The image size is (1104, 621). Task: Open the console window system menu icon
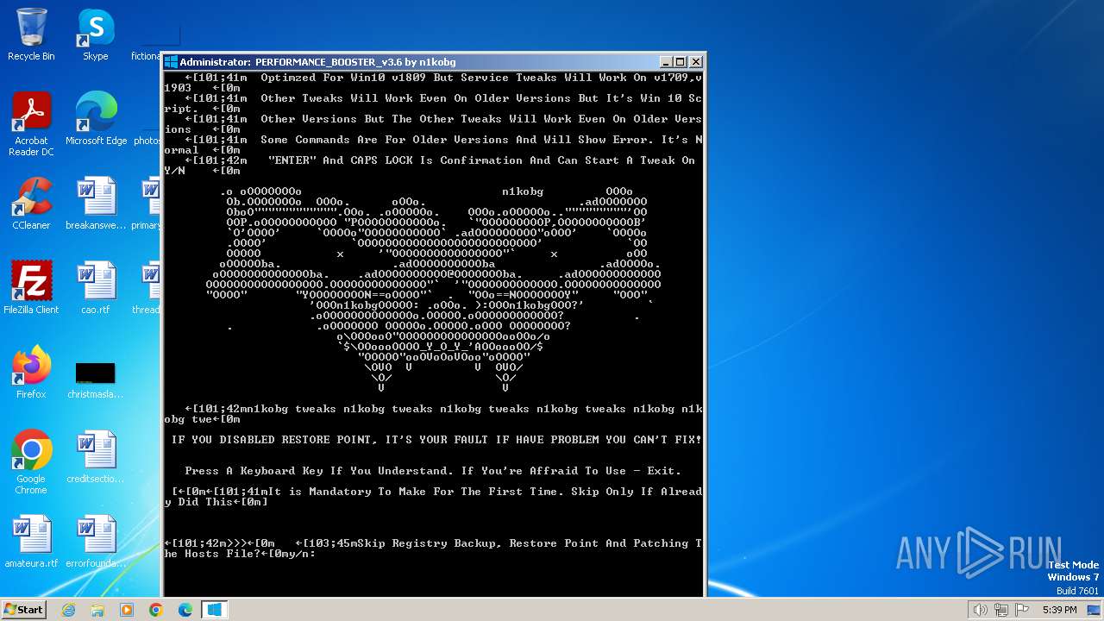[171, 62]
